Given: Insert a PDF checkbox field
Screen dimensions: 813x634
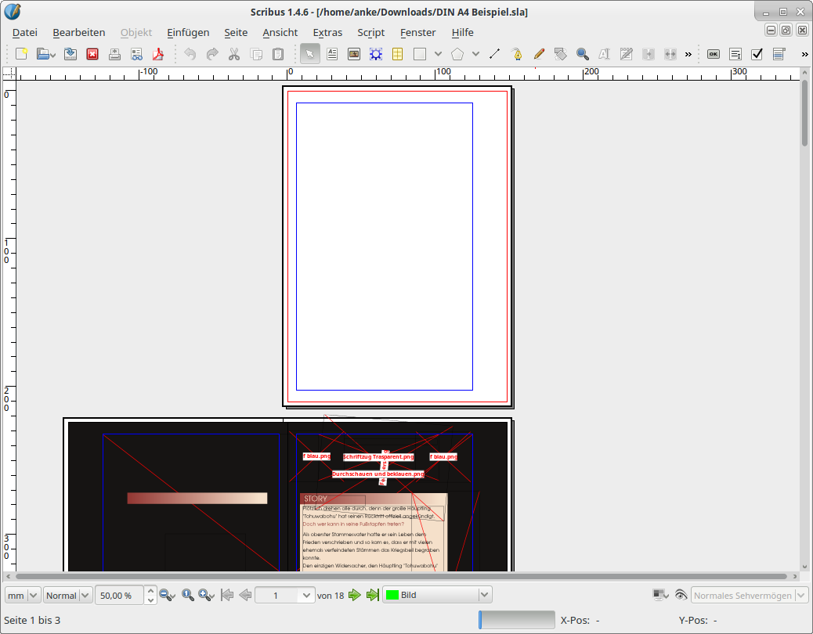Looking at the screenshot, I should click(x=757, y=54).
